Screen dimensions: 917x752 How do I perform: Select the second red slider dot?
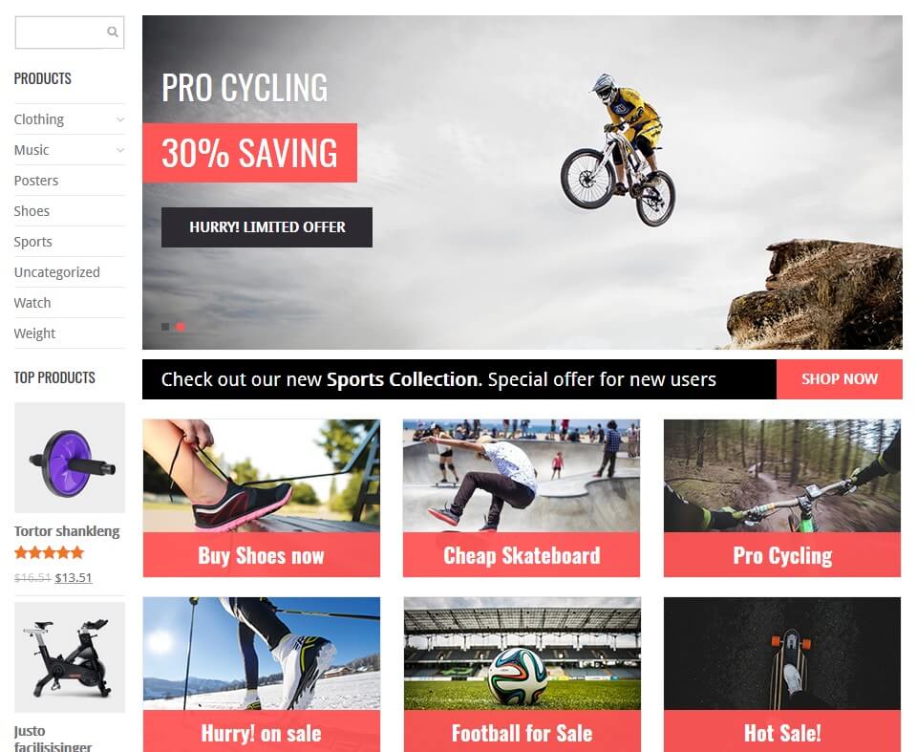181,327
